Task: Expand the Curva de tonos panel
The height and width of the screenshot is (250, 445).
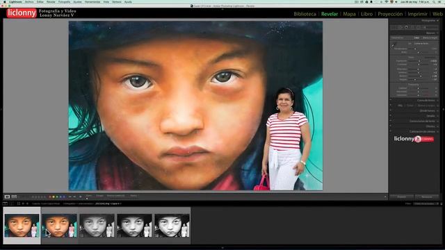Action: coord(437,100)
